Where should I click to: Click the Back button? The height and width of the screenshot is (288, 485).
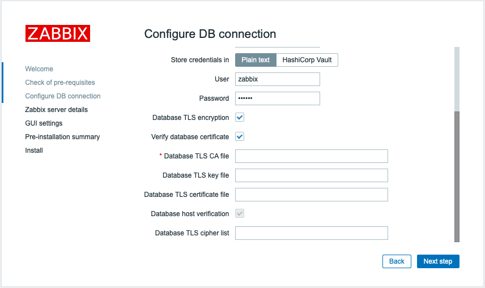click(397, 261)
